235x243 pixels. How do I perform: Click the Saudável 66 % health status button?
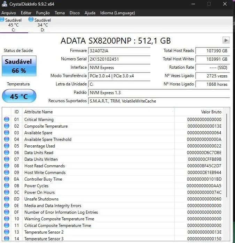pyautogui.click(x=19, y=66)
